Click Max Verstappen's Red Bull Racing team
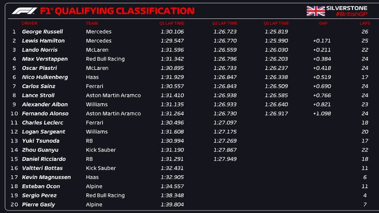The image size is (379, 213). coord(105,59)
